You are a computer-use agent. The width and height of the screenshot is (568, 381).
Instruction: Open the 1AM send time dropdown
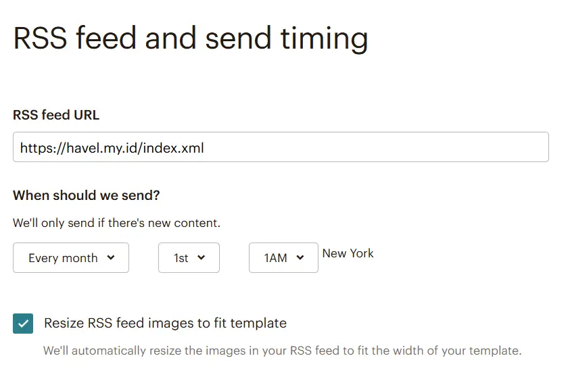coord(283,257)
